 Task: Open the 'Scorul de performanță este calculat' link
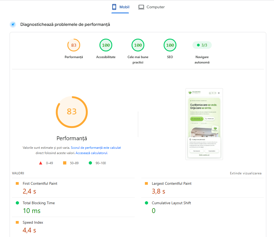[x=96, y=148]
